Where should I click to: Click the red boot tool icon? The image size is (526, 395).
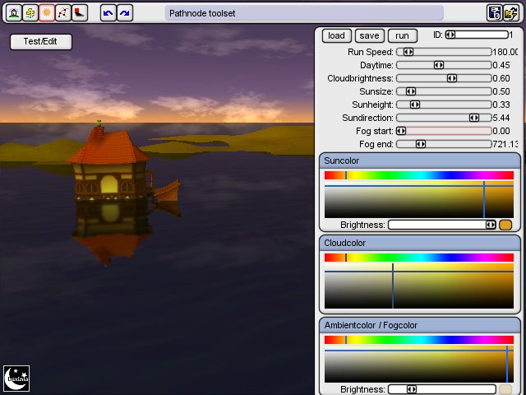(x=79, y=12)
